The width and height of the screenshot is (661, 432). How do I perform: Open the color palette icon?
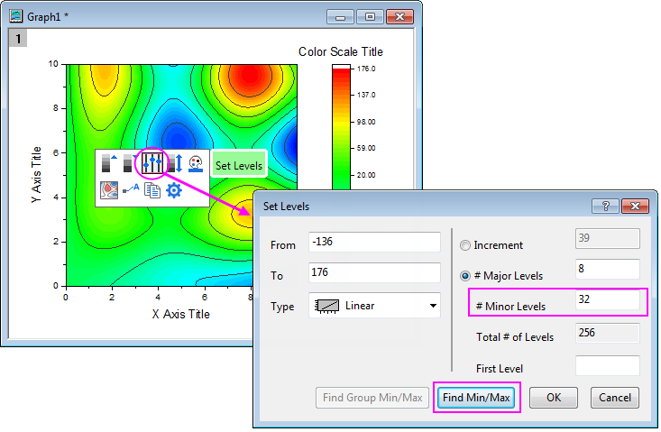pyautogui.click(x=196, y=163)
